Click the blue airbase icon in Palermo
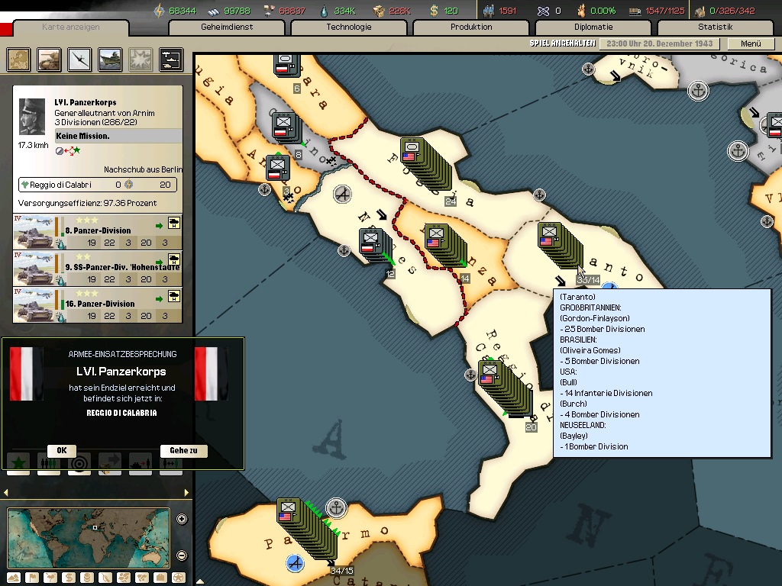Viewport: 782px width, 586px height. 296,563
